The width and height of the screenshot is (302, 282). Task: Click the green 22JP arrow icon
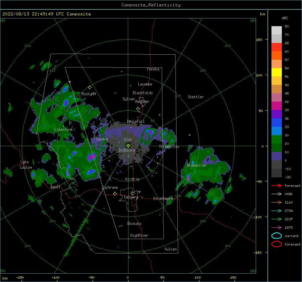coord(276,219)
